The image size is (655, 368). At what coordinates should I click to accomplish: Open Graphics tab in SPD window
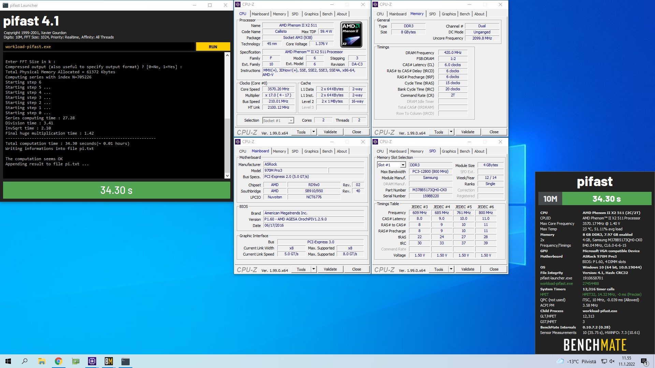[x=449, y=151]
